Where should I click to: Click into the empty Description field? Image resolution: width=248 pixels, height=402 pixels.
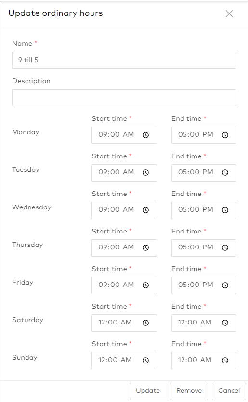[x=124, y=98]
